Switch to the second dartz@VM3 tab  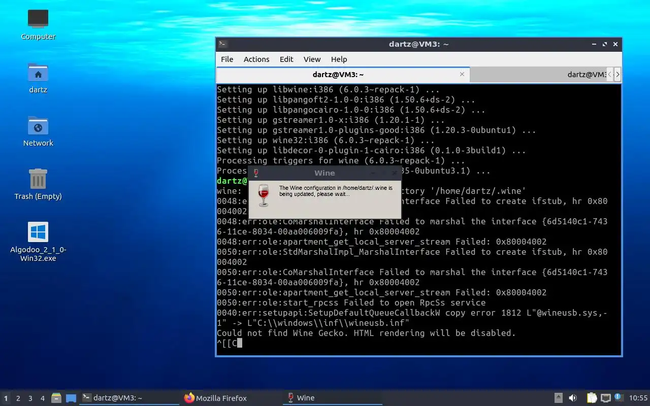pos(538,74)
